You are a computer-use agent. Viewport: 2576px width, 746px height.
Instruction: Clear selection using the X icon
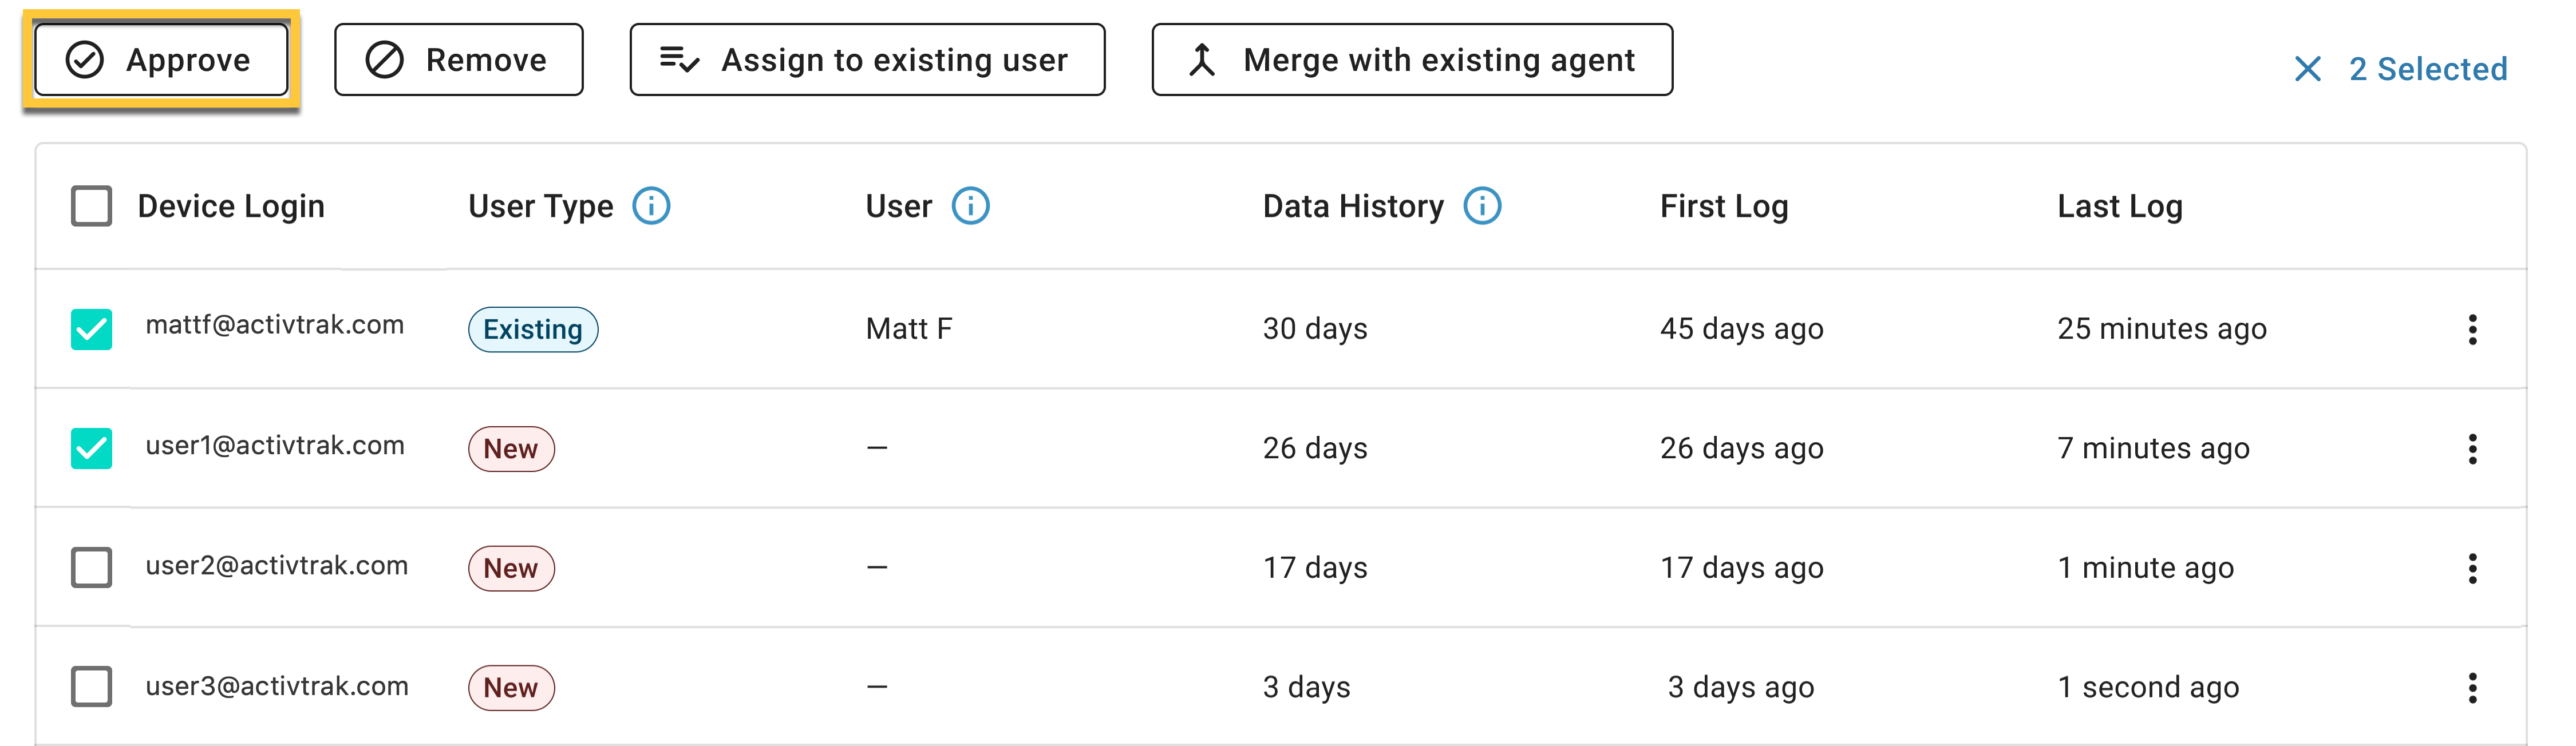pos(2307,69)
